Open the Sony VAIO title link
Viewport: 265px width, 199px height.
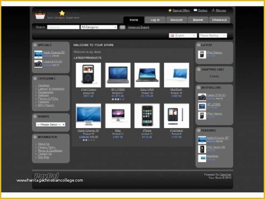pyautogui.click(x=147, y=90)
